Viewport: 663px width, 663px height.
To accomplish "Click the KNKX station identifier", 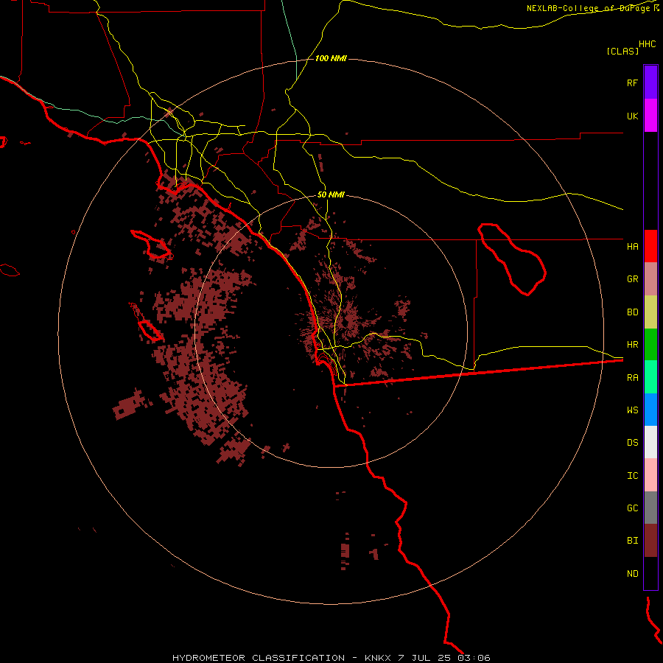I will pyautogui.click(x=378, y=658).
